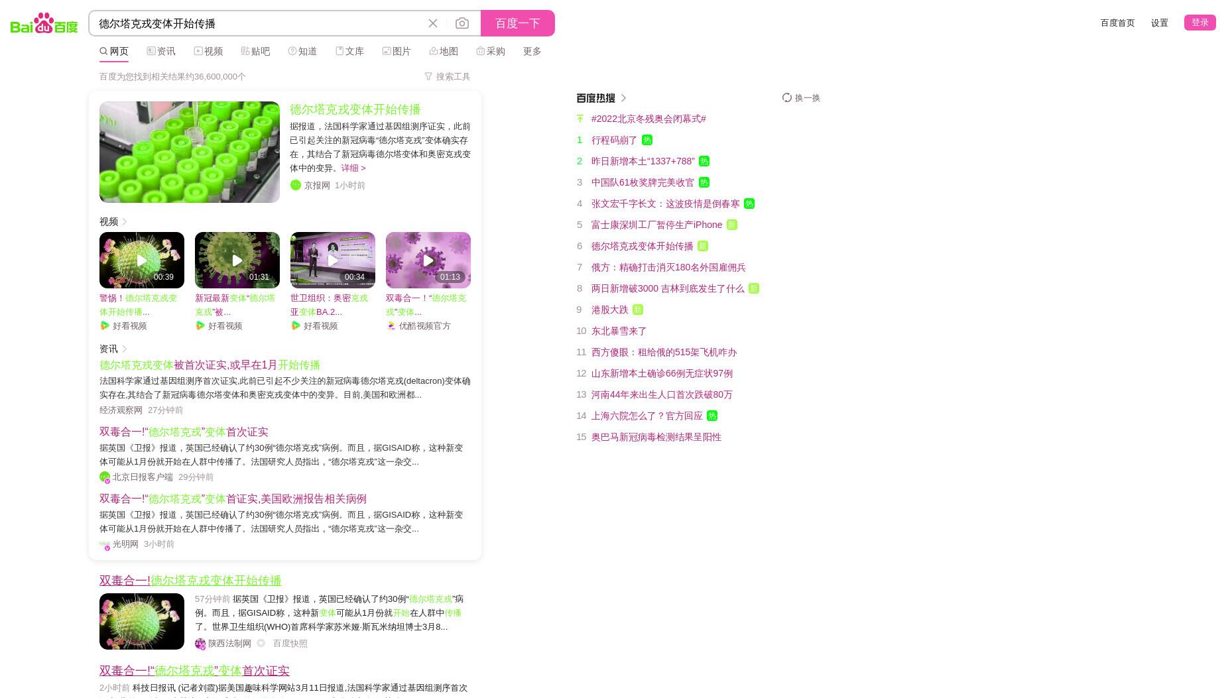Click 北京日报客户端 source icon

105,477
